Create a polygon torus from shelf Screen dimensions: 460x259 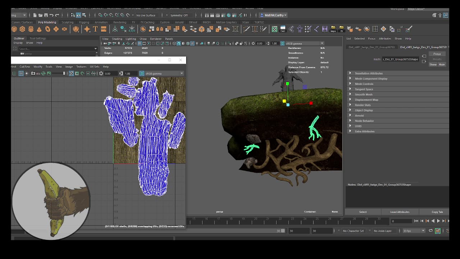pos(47,29)
